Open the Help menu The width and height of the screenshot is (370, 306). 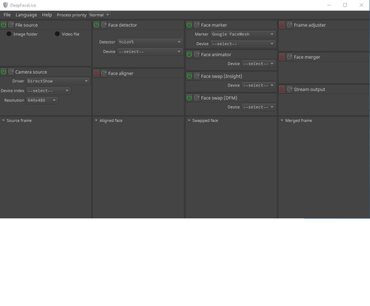tap(47, 15)
